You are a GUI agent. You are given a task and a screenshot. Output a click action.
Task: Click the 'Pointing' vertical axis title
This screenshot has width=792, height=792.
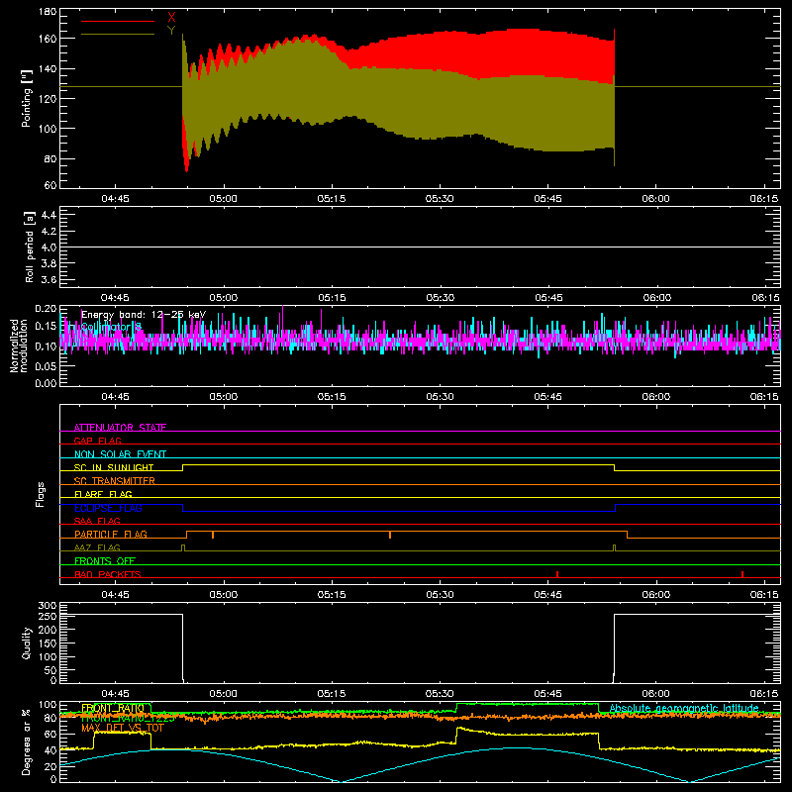(27, 98)
